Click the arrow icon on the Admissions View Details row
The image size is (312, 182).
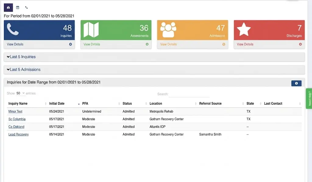click(x=224, y=44)
